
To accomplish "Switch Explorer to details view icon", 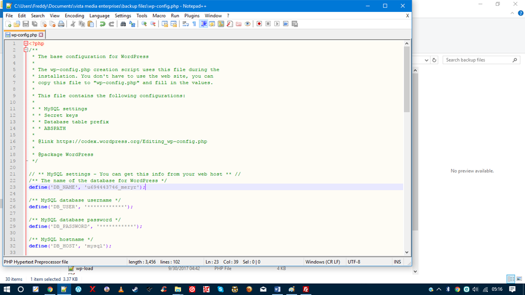I will pyautogui.click(x=511, y=278).
